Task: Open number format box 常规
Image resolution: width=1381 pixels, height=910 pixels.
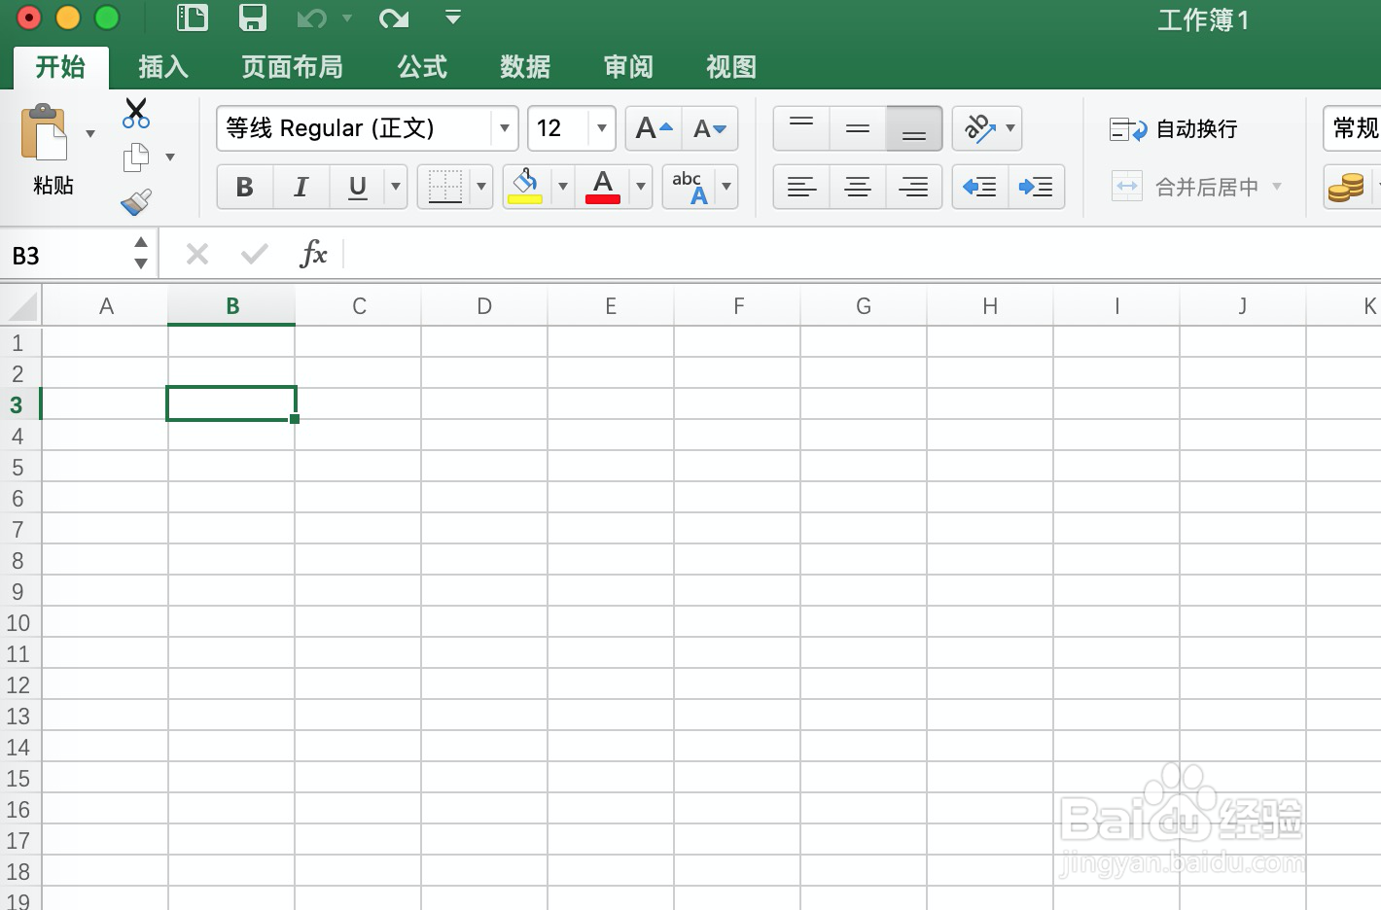Action: click(x=1353, y=128)
